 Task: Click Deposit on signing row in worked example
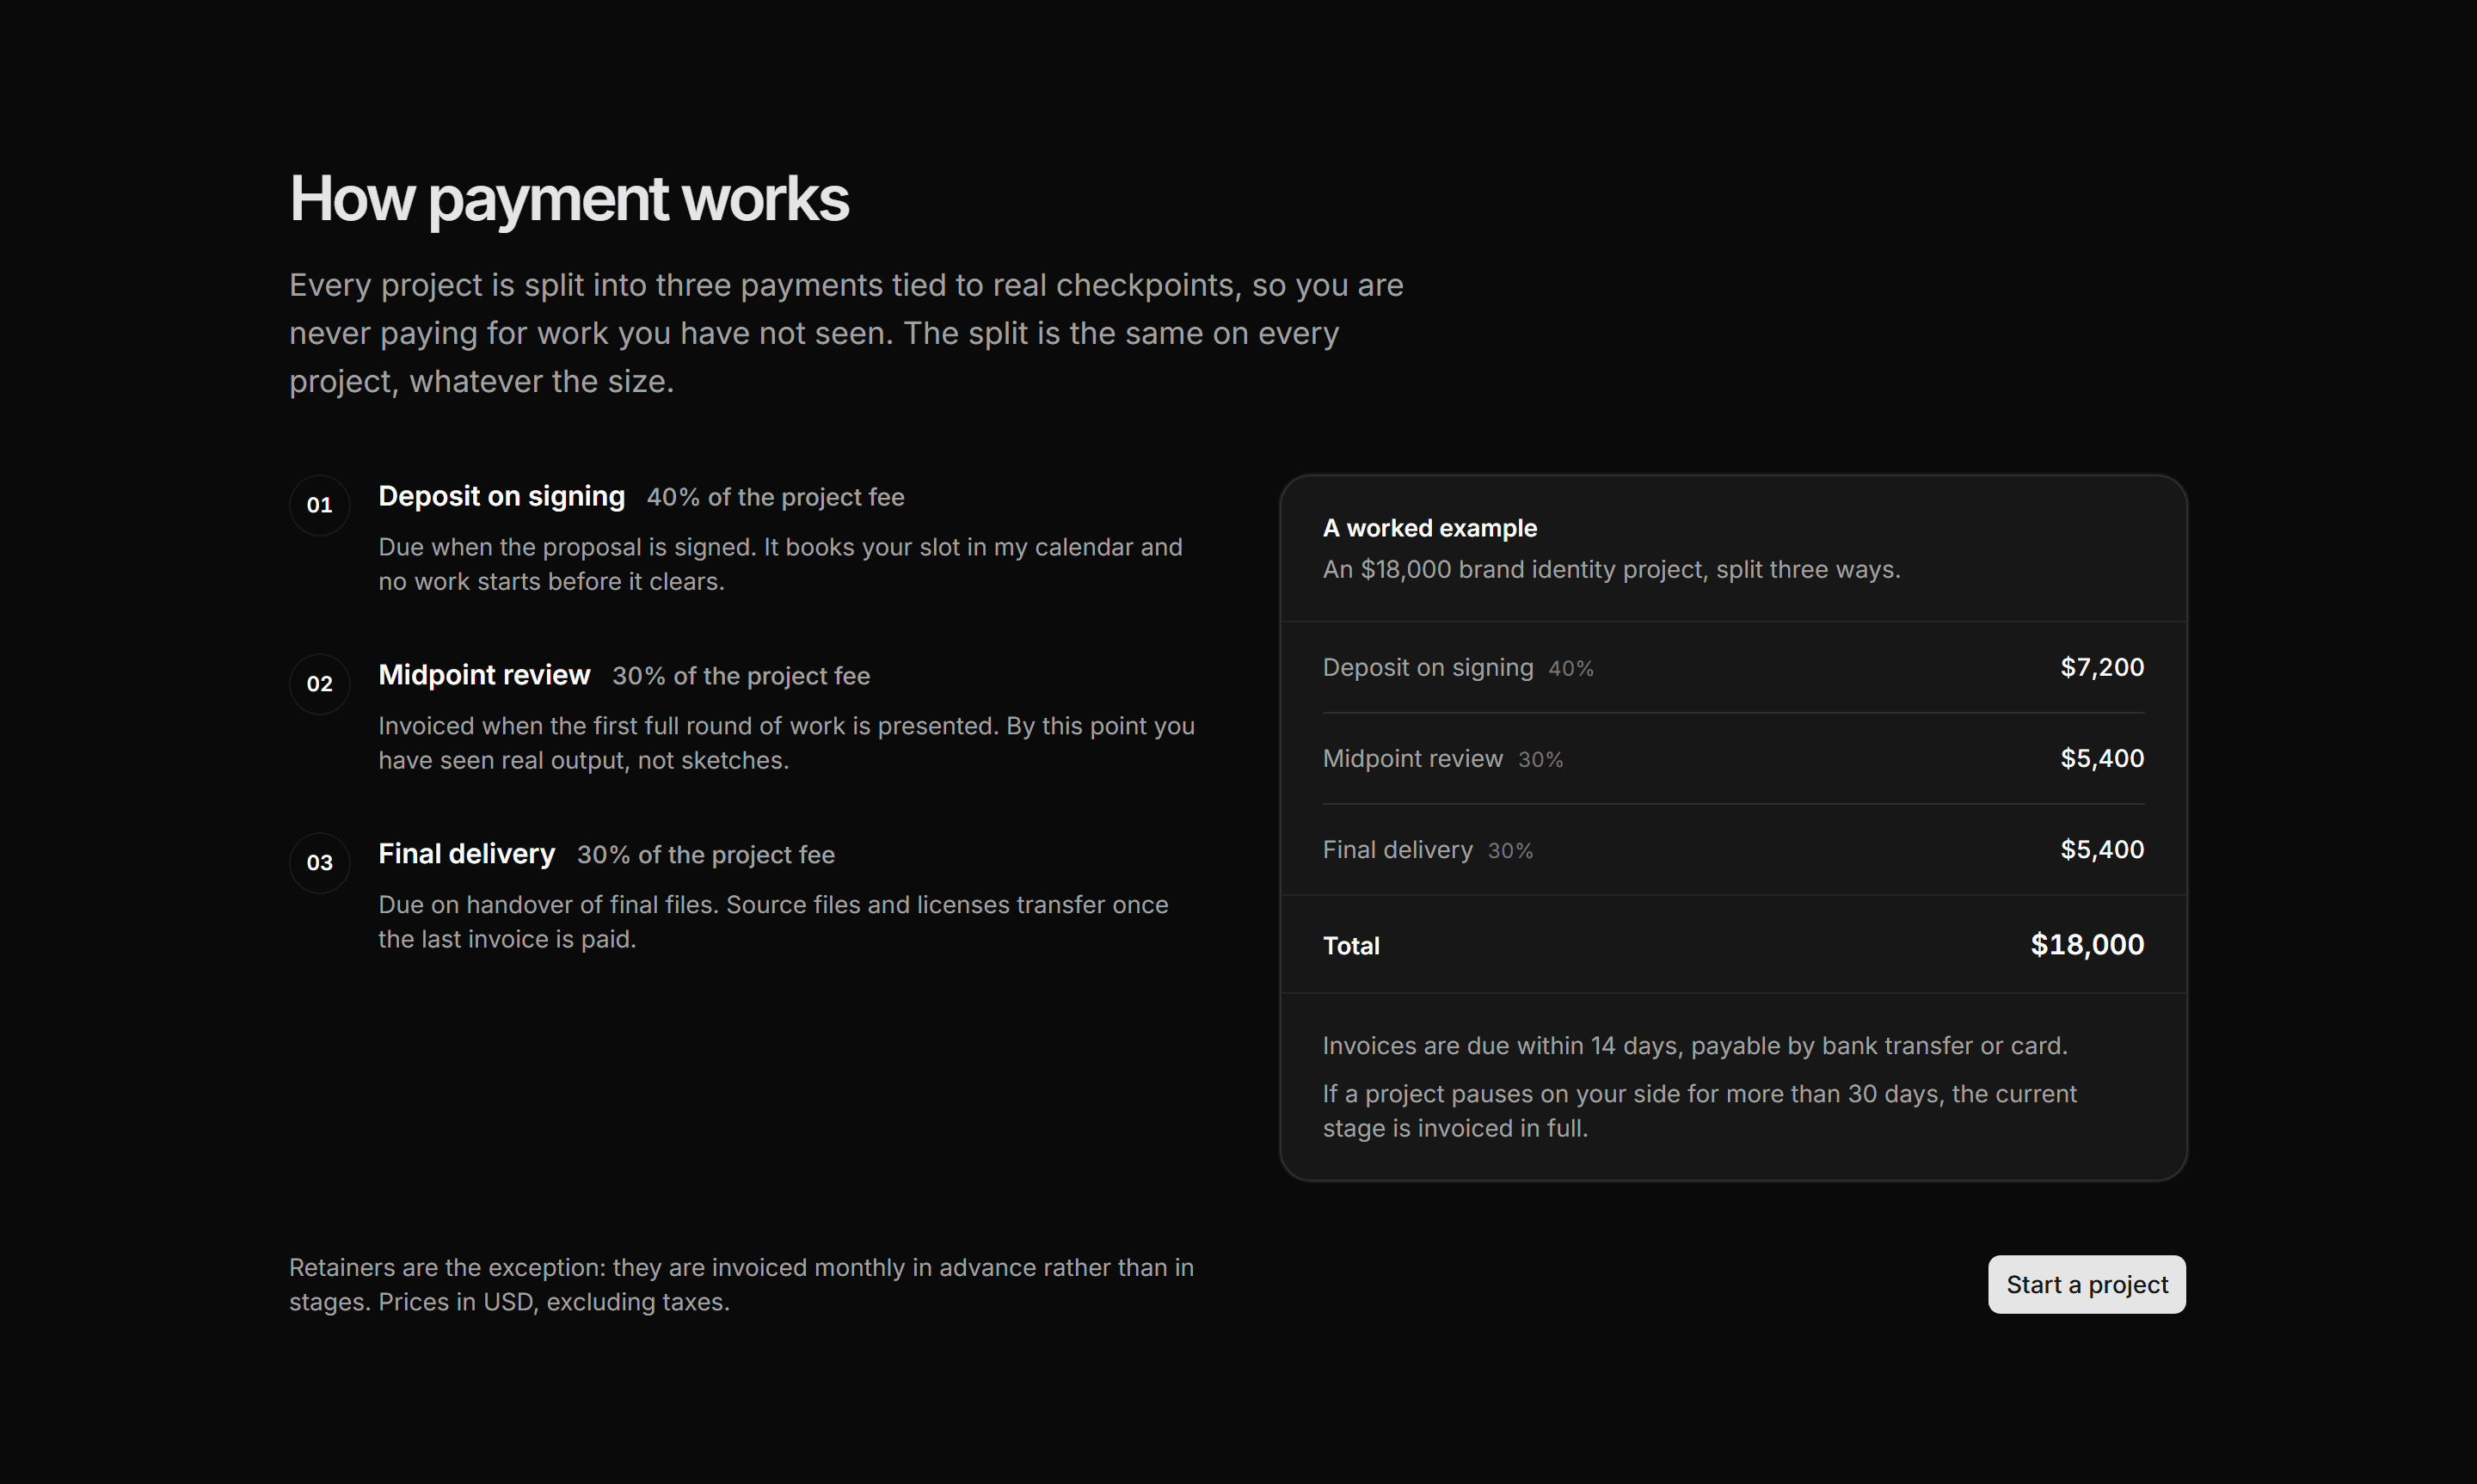pyautogui.click(x=1733, y=667)
